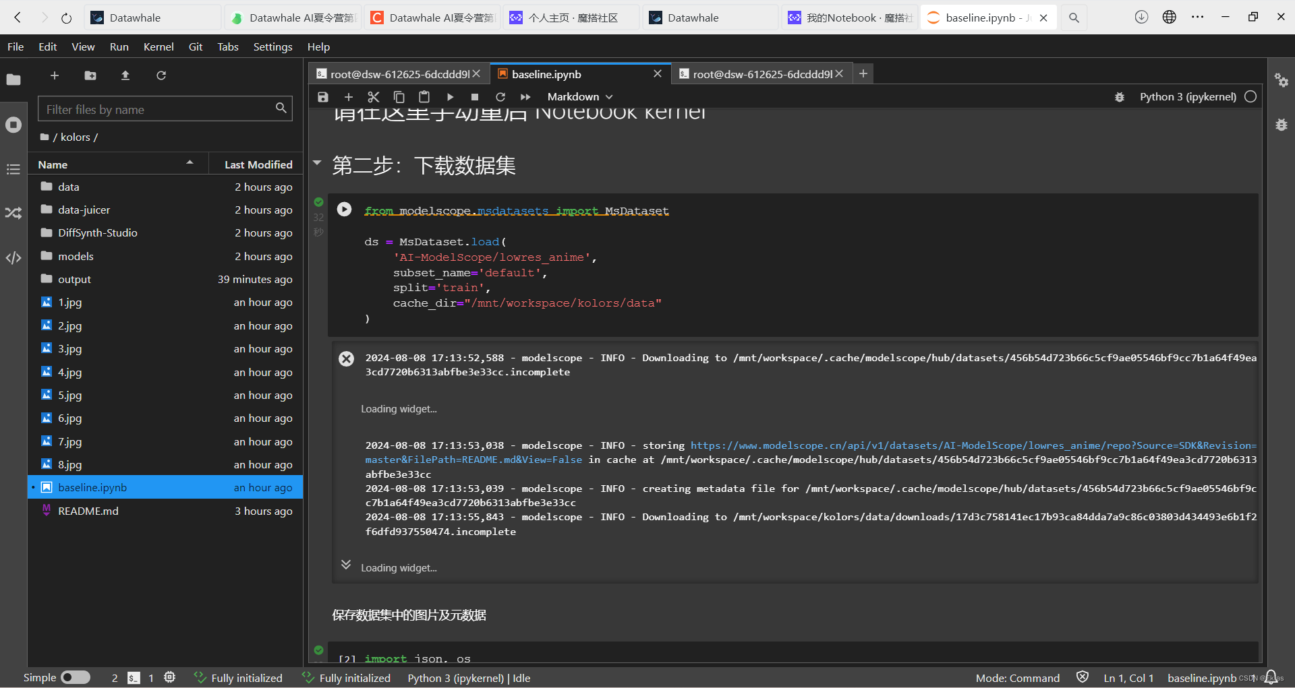Open the property inspector gears panel
1295x688 pixels.
point(1282,81)
